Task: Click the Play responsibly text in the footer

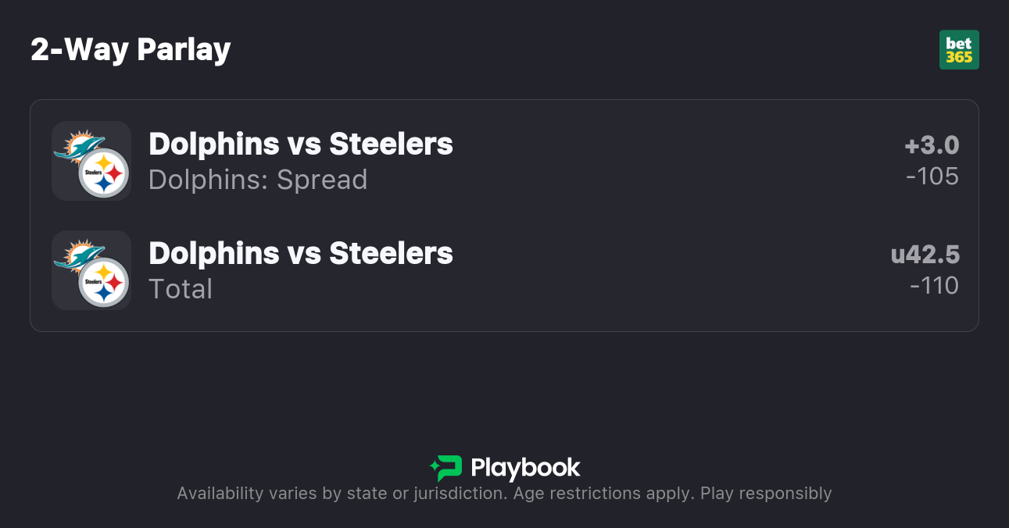Action: 766,494
